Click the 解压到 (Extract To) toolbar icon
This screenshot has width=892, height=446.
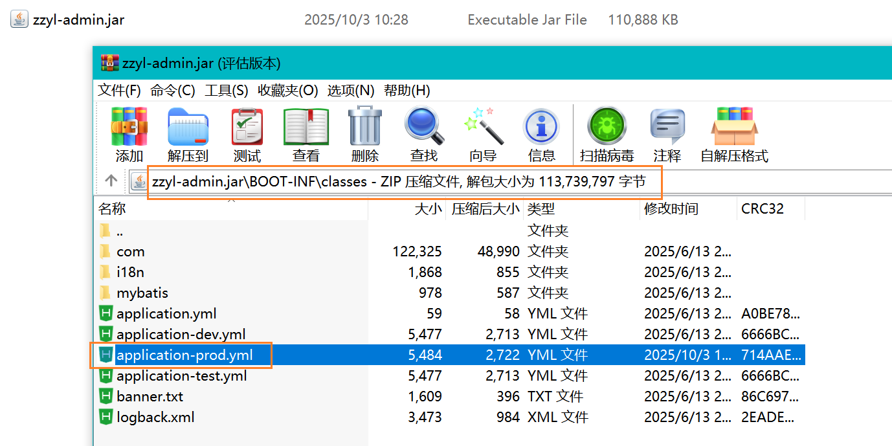pyautogui.click(x=188, y=126)
